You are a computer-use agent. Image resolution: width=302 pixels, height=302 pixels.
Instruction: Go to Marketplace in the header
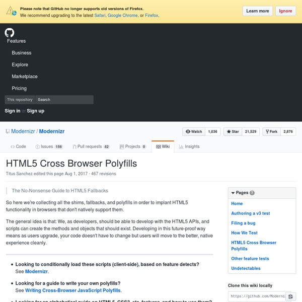coord(25,77)
